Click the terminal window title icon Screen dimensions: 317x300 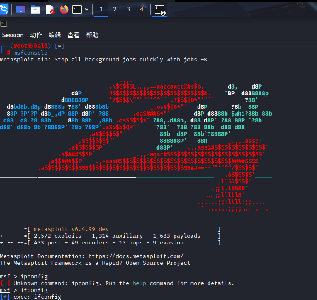(x=4, y=24)
